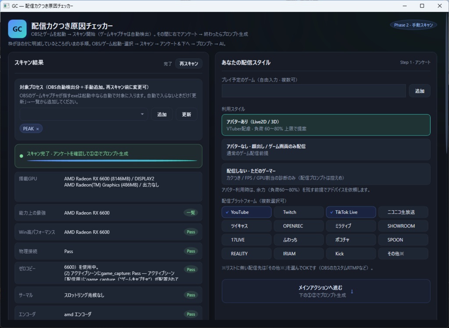Click 'AMD Radeon RX 6600 (8146MB) / DISPLAY2' text

pos(109,179)
